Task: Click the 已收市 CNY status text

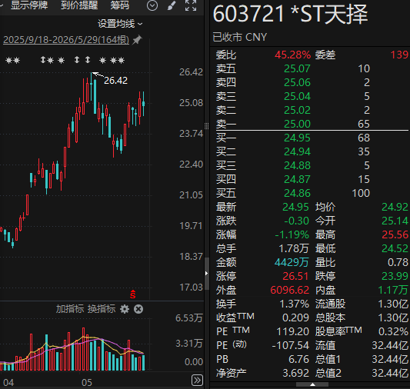Action: (240, 38)
